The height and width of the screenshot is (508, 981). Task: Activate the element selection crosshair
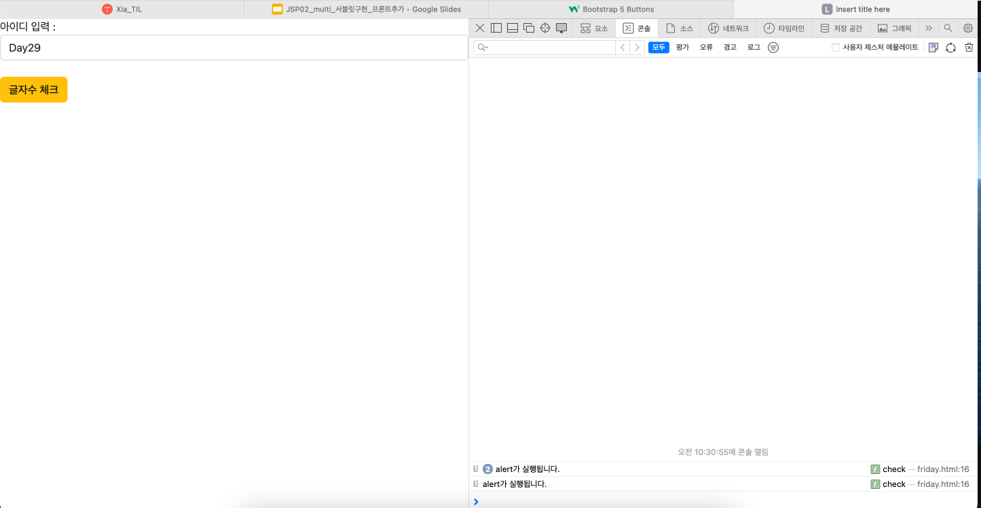545,28
